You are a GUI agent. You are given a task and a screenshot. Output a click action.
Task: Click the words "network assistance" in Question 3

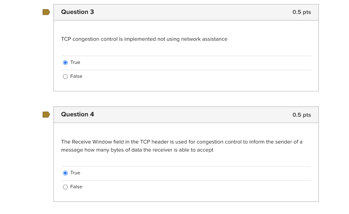pos(204,39)
